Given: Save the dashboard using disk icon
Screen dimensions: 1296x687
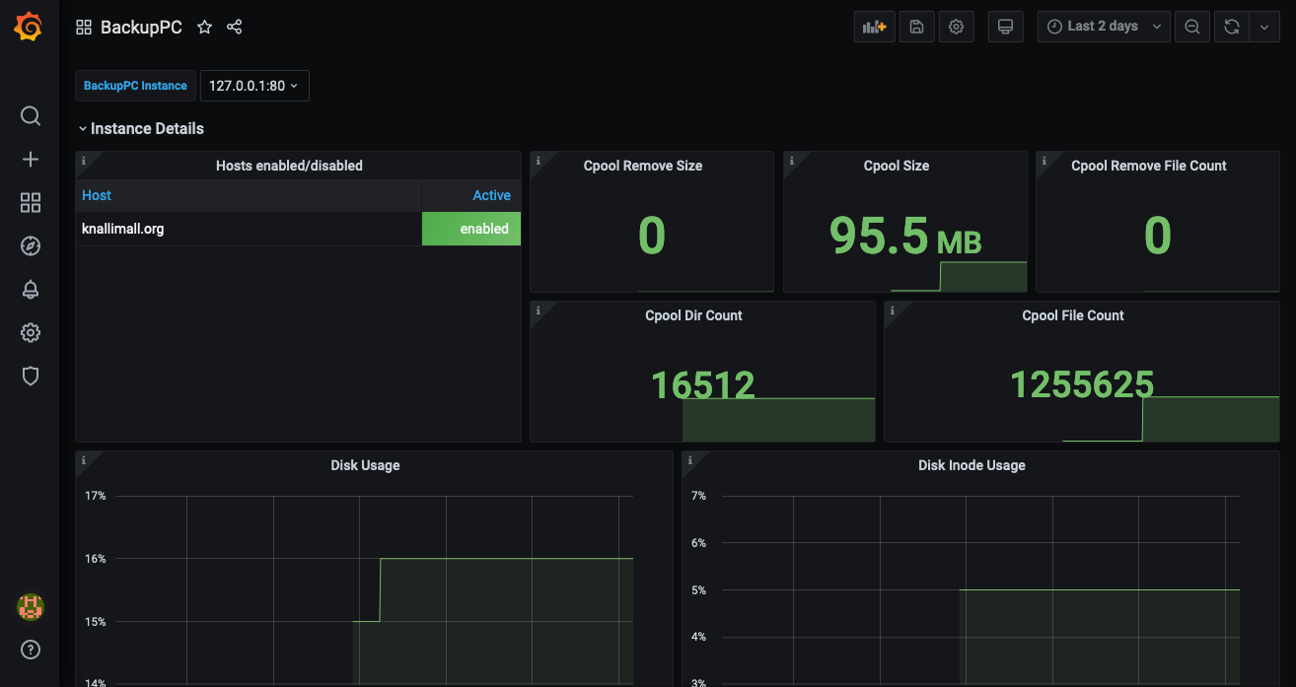Looking at the screenshot, I should [x=916, y=28].
